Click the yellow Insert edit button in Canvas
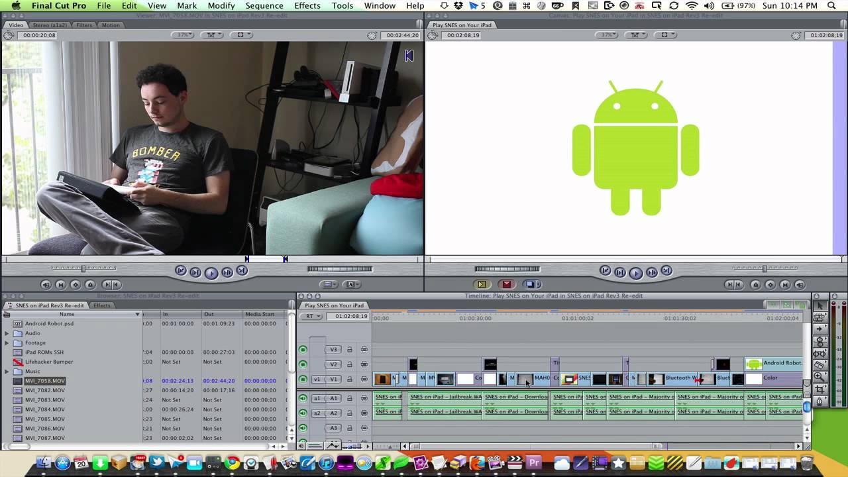The image size is (848, 477). click(x=482, y=284)
